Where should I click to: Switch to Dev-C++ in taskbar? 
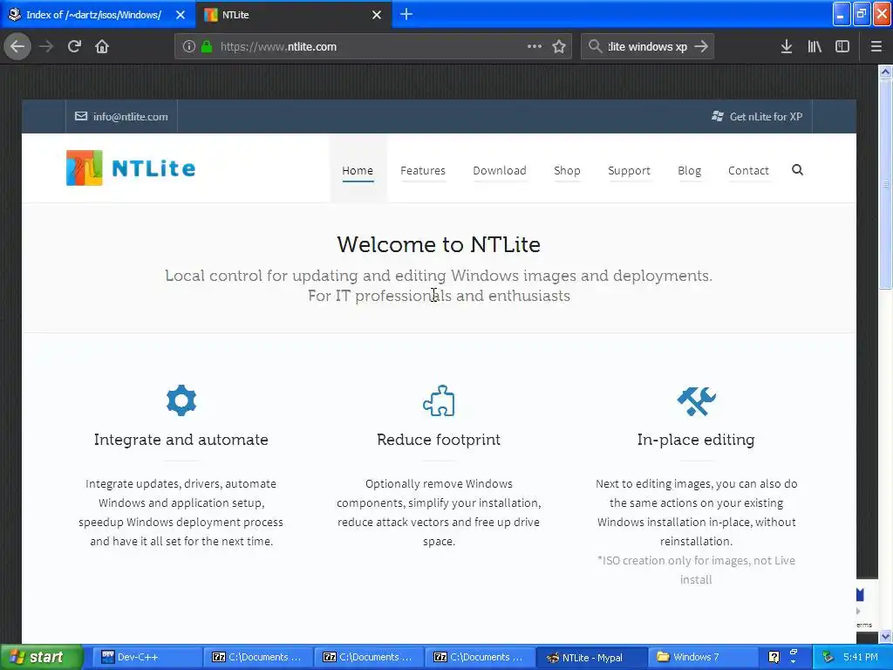coord(146,657)
